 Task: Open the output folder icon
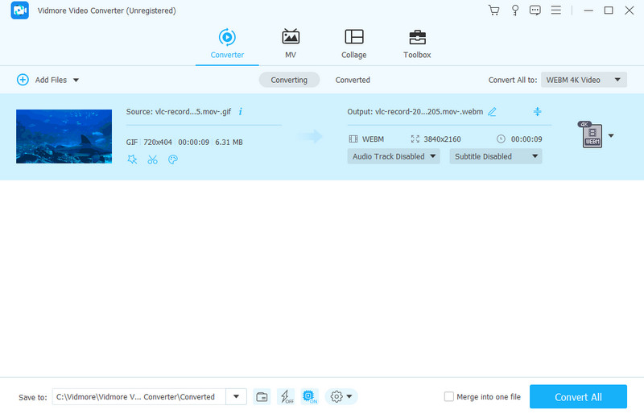click(x=262, y=397)
